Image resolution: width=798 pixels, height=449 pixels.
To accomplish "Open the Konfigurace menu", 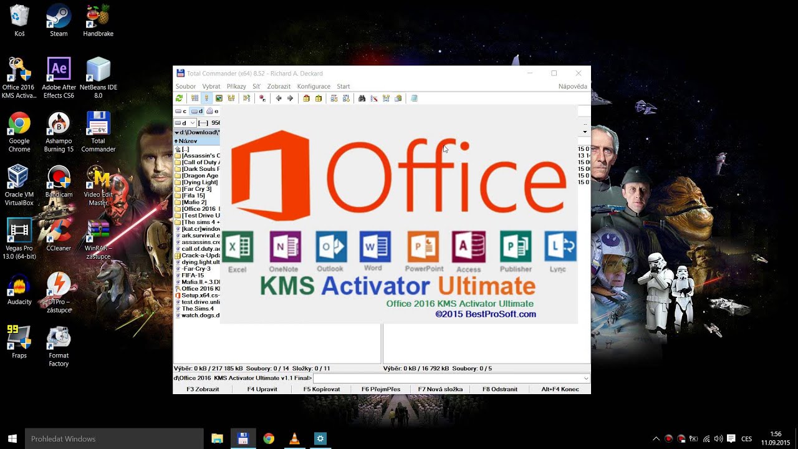I will pyautogui.click(x=314, y=87).
